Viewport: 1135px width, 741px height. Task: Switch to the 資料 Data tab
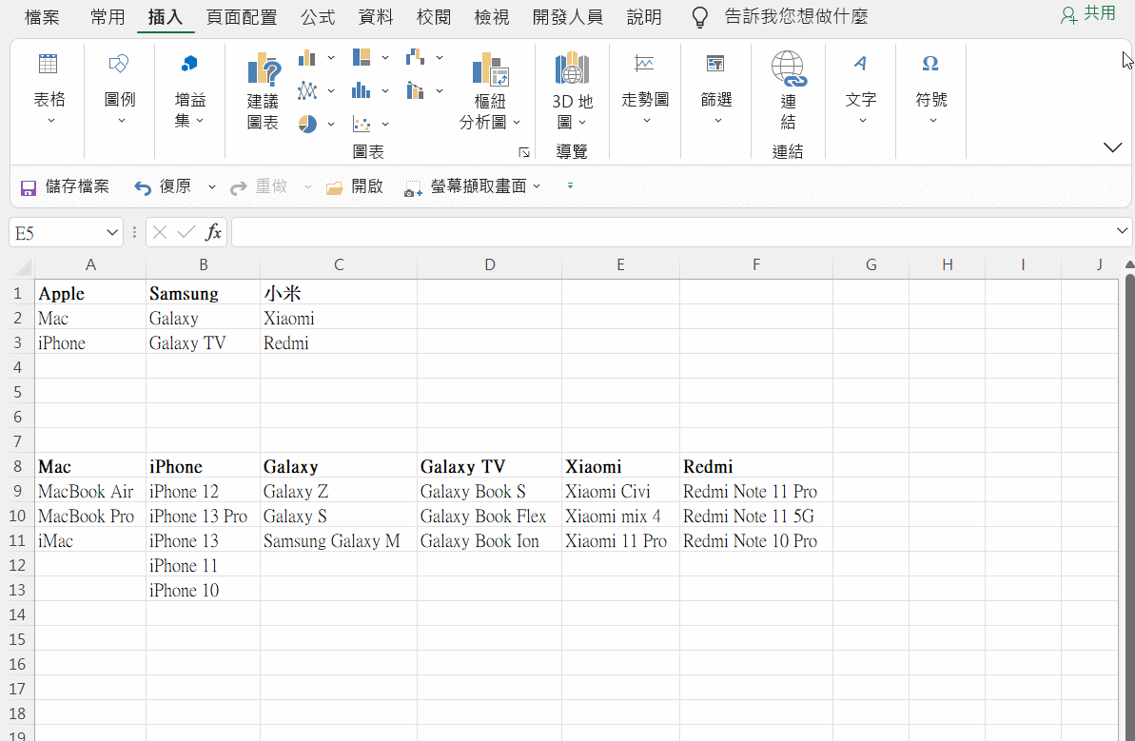point(377,16)
